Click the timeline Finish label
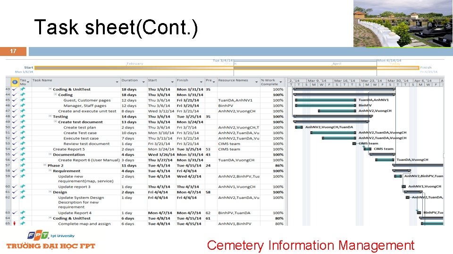Image resolution: width=453 pixels, height=254 pixels. point(426,67)
